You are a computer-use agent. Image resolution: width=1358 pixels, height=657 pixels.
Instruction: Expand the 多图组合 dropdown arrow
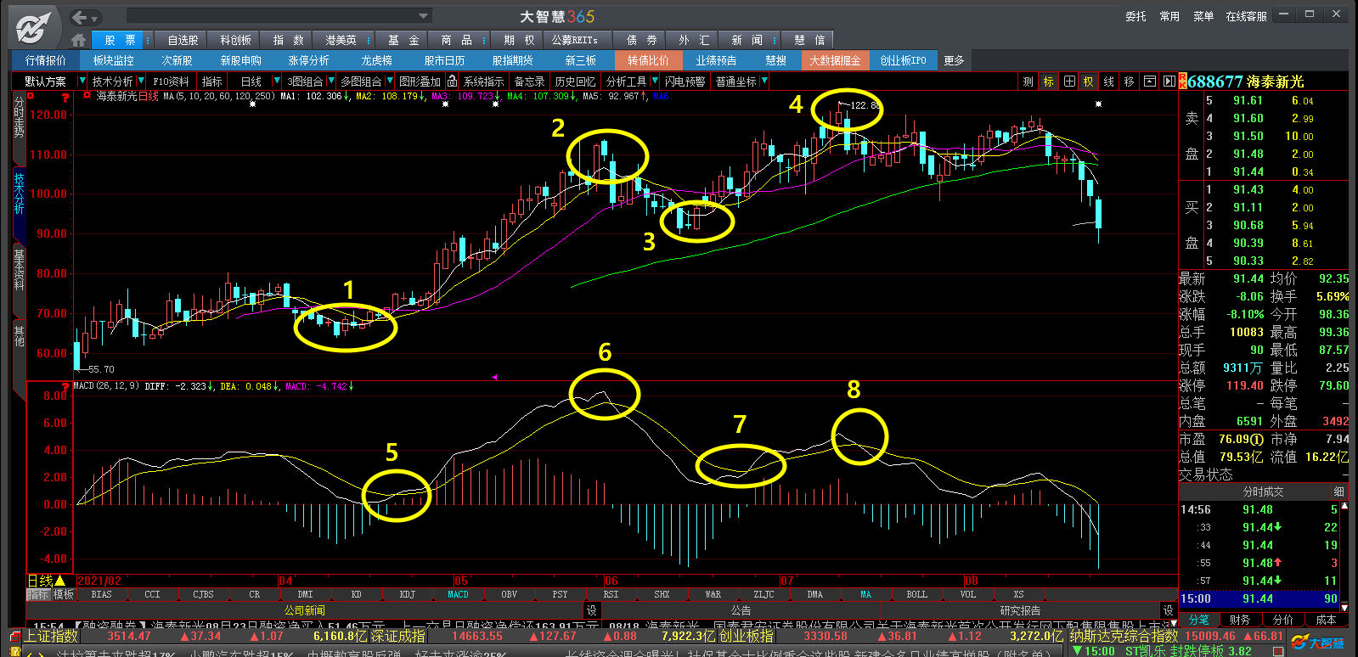[x=390, y=81]
